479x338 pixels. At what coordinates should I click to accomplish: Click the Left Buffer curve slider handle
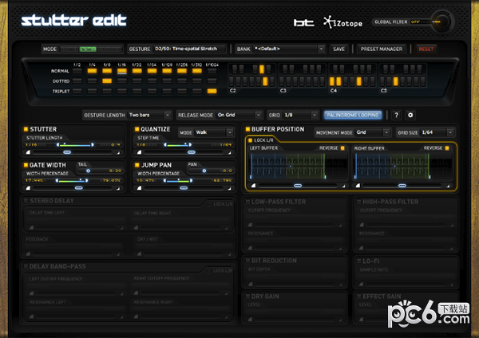298,185
